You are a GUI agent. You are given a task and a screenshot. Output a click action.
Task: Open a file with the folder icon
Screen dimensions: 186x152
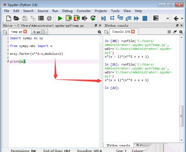click(16, 18)
